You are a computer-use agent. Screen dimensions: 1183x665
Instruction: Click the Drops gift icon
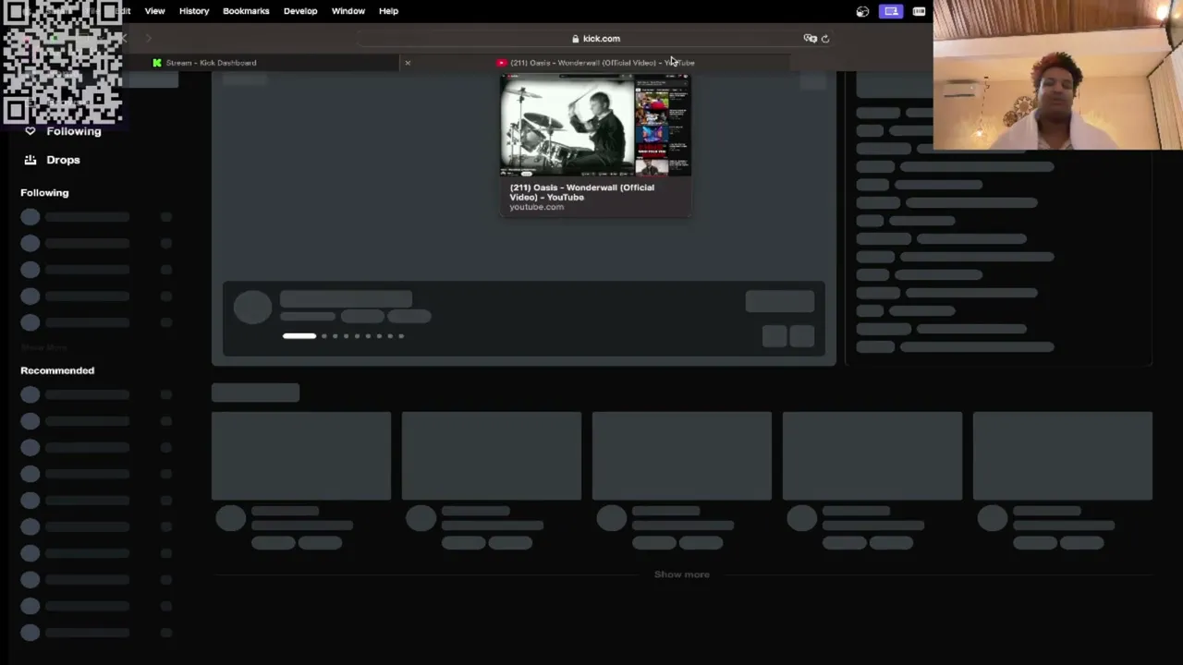pyautogui.click(x=30, y=160)
